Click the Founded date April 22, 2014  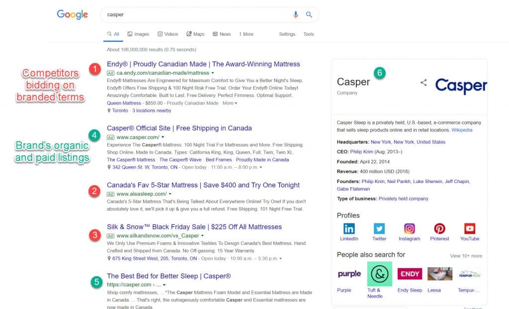coord(375,162)
